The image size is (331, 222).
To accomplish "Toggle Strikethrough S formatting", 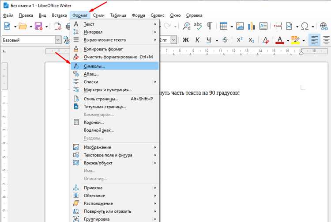I will tap(225, 40).
